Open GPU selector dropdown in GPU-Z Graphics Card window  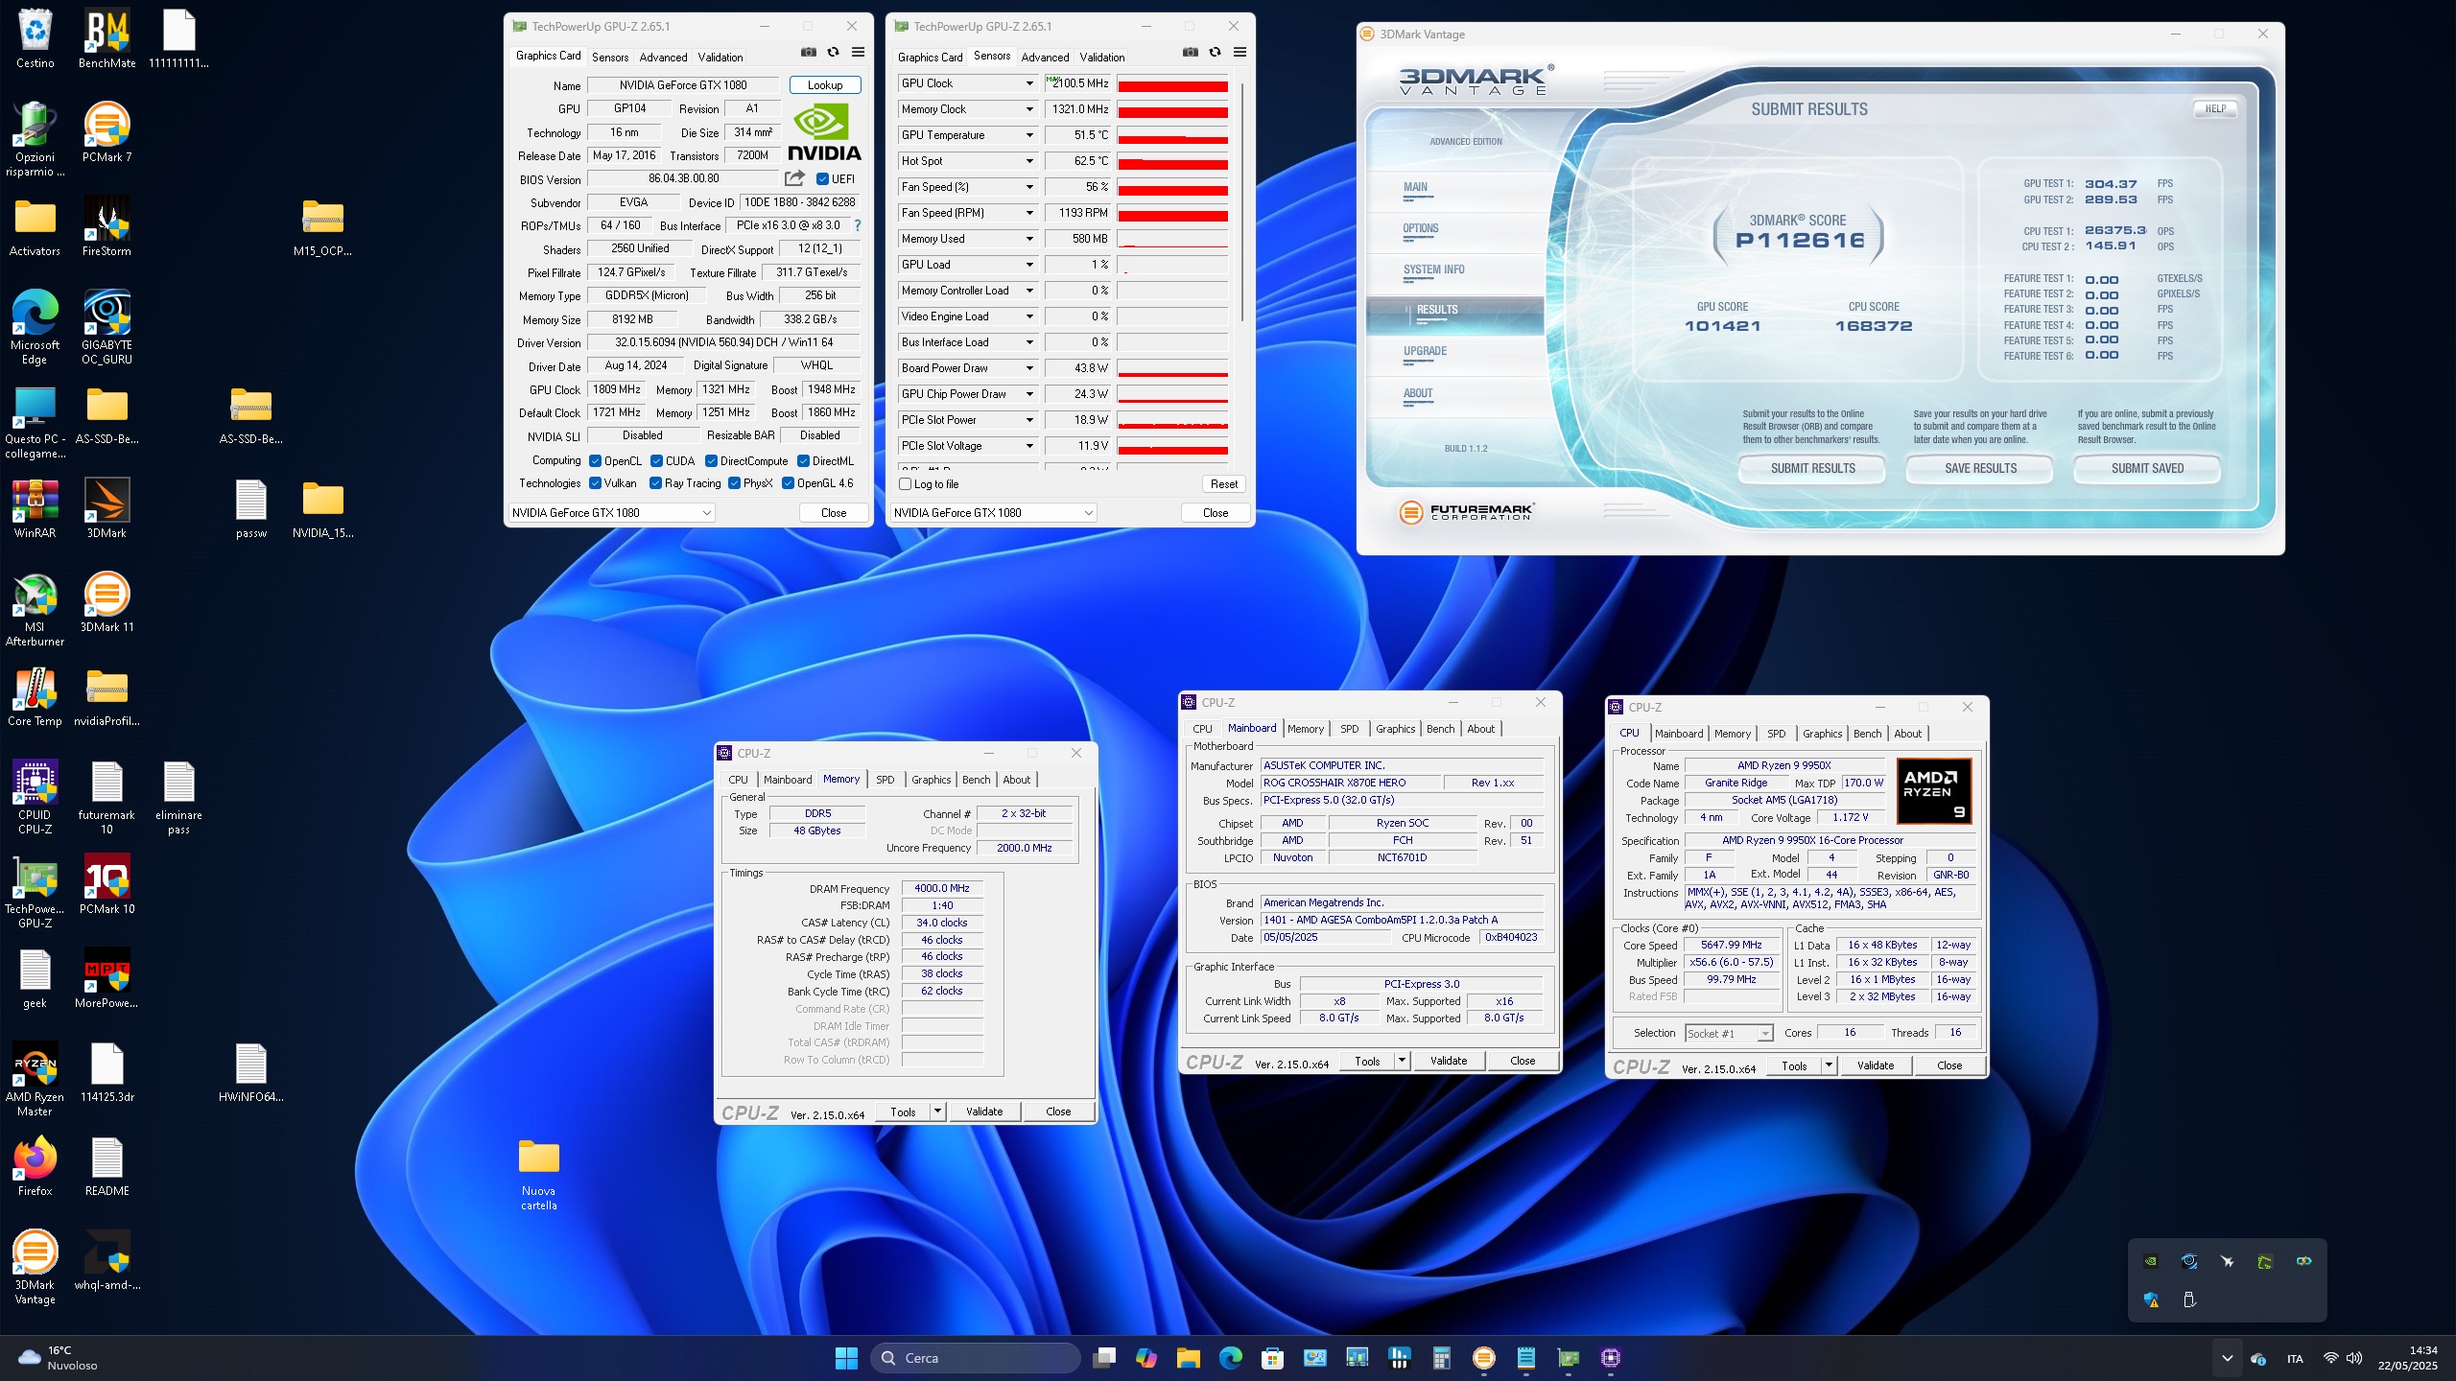611,513
